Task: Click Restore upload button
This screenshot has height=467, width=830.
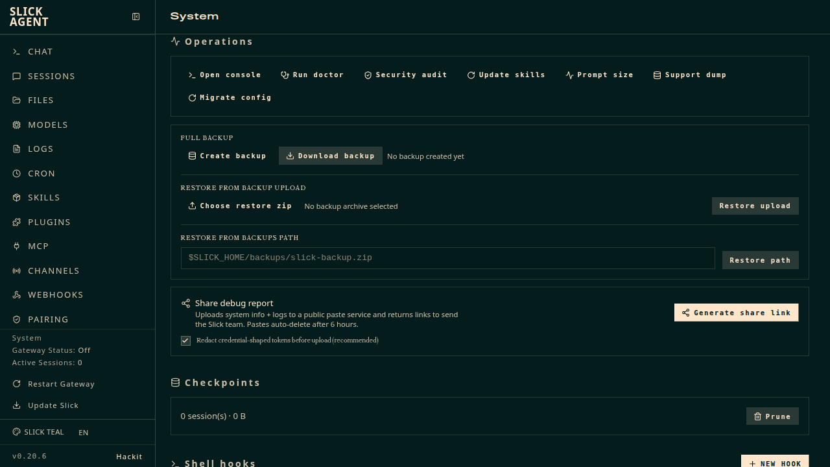Action: 755,206
